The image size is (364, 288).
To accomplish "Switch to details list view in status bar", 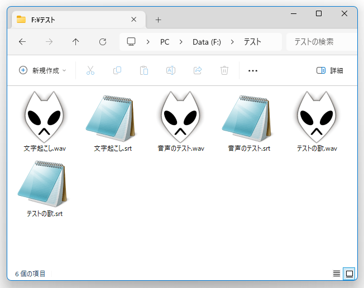I will 337,273.
